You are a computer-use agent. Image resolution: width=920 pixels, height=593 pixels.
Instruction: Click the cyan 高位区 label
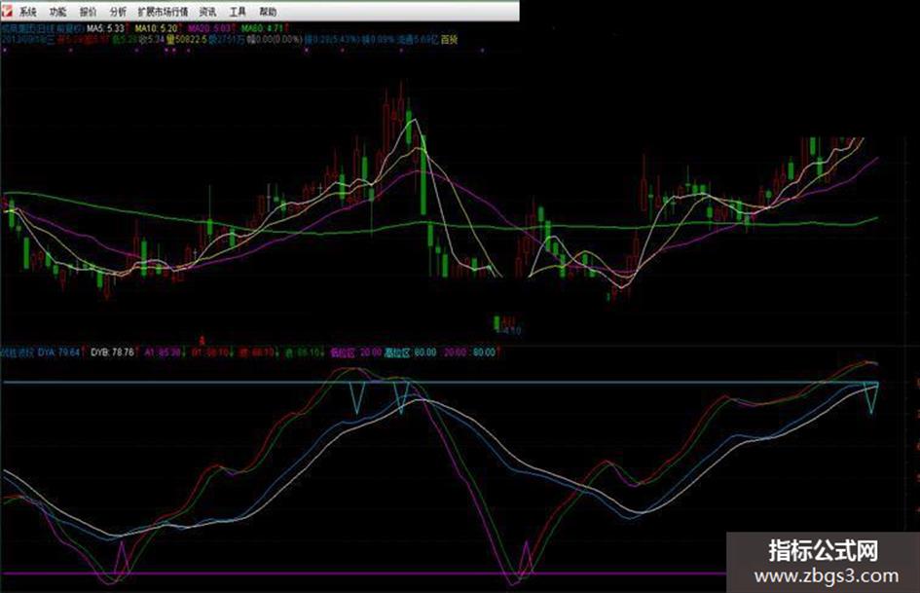(397, 352)
